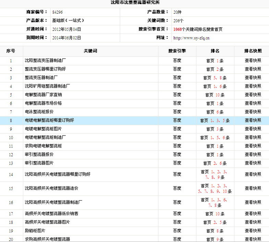Open 查看快照 for 电镀电解整流柜图片

[x=253, y=129]
